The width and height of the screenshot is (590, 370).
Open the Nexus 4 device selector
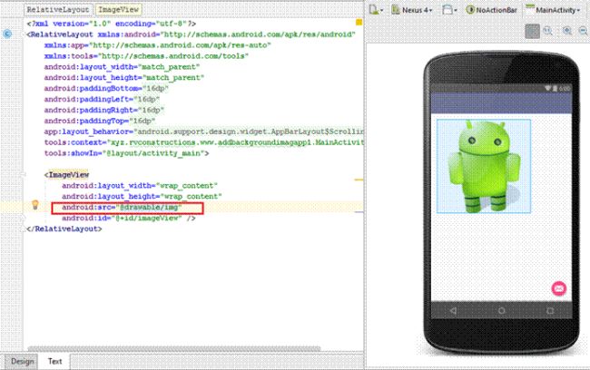point(412,10)
